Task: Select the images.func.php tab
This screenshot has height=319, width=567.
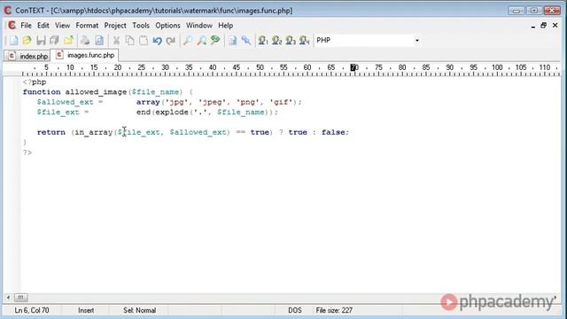Action: point(85,55)
